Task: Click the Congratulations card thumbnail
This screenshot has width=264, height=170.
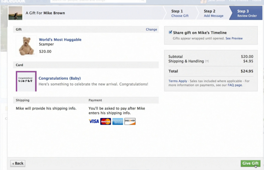Action: 26,81
